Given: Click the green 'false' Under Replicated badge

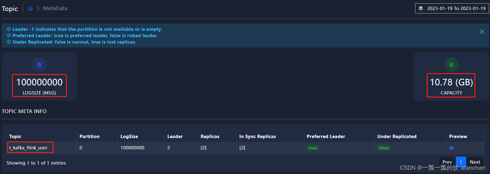Looking at the screenshot, I should (x=384, y=148).
